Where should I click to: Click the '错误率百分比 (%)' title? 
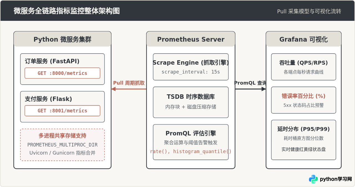point(304,96)
